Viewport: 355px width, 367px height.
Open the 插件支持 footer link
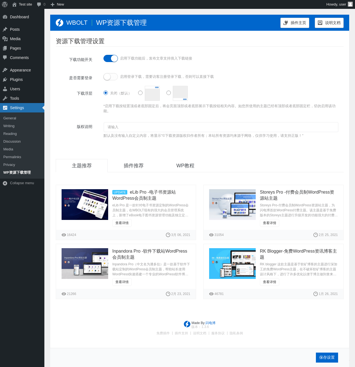tap(181, 333)
